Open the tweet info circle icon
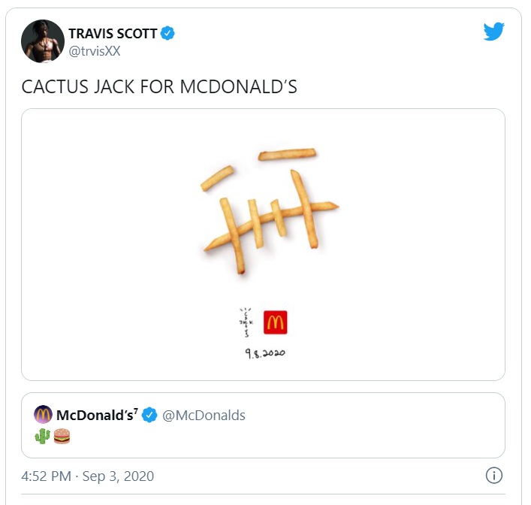 coord(494,475)
